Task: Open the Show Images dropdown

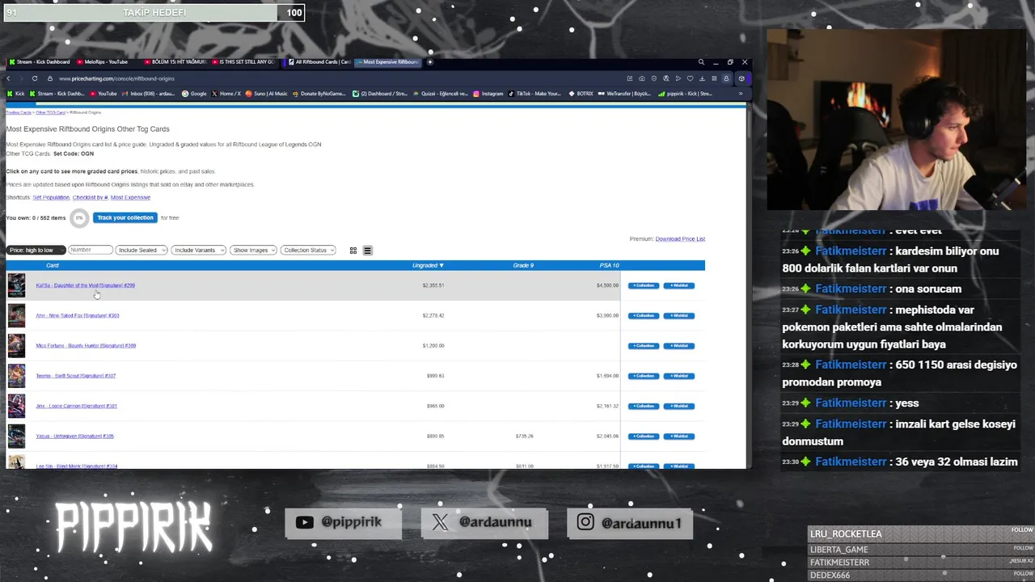Action: coord(253,251)
